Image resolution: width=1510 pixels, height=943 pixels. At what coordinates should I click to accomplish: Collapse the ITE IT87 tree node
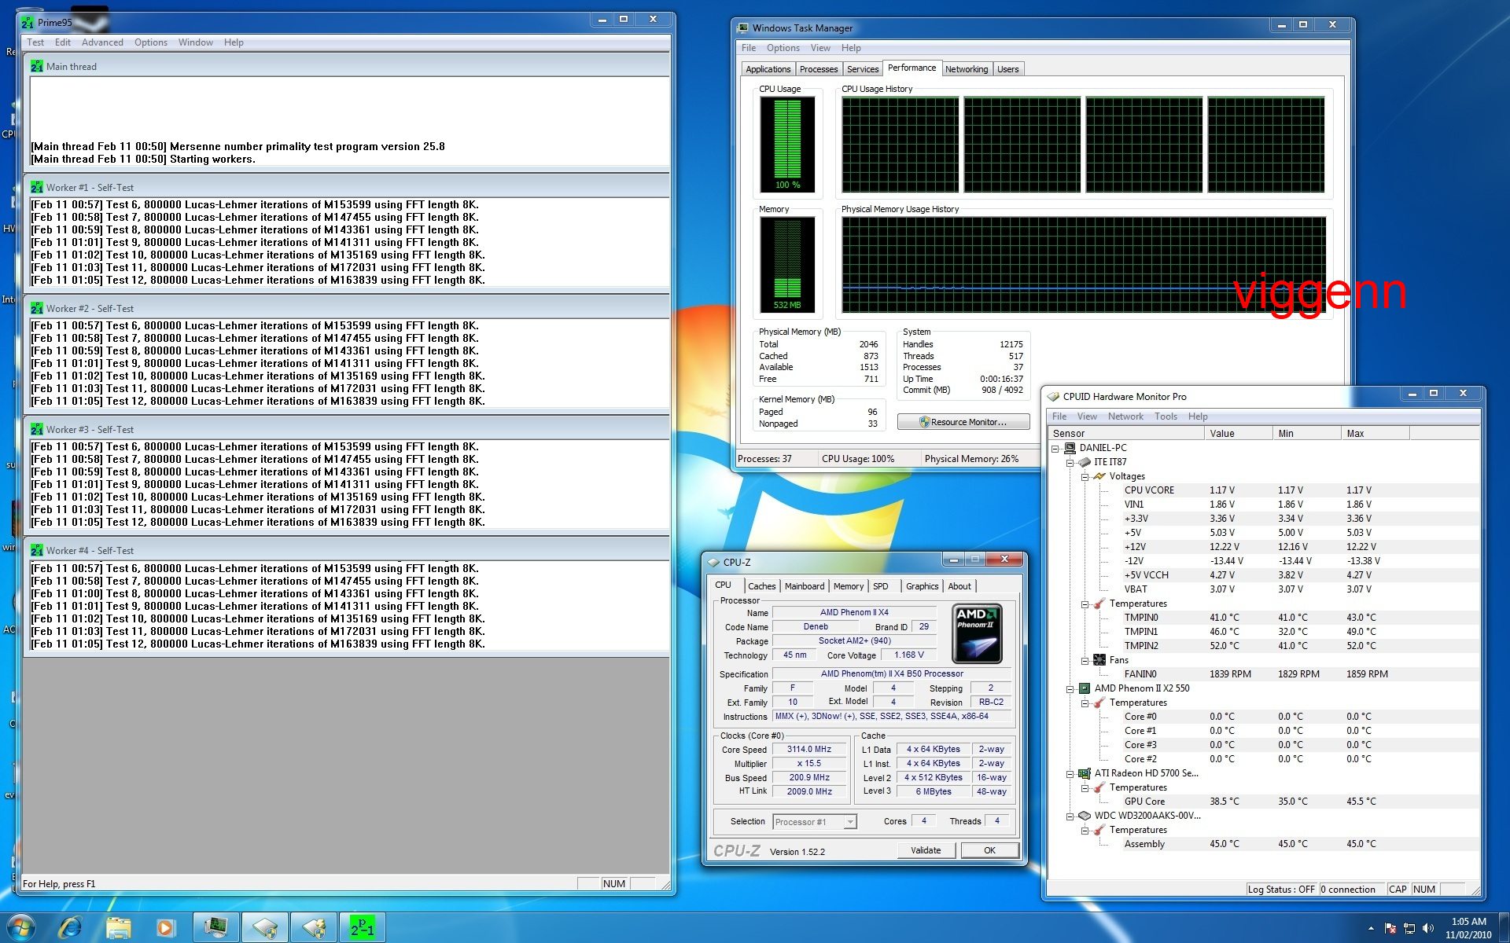tap(1070, 462)
